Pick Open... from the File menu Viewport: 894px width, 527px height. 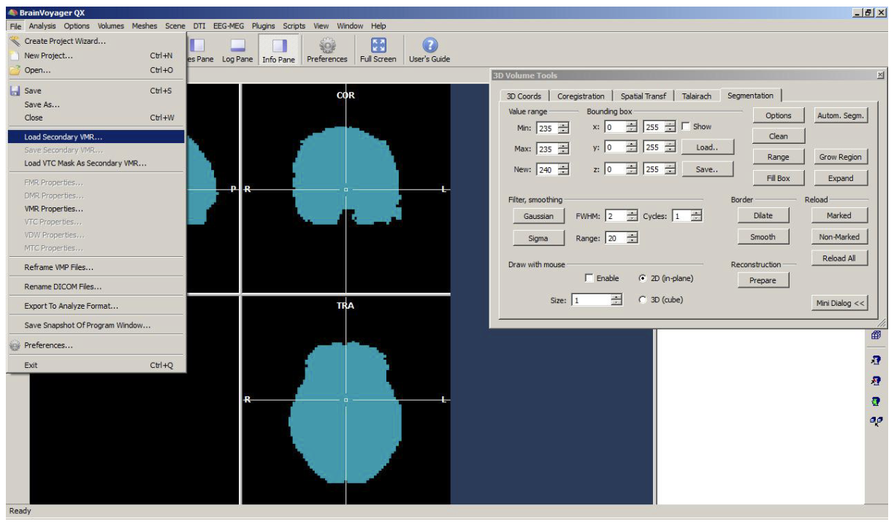[x=96, y=70]
